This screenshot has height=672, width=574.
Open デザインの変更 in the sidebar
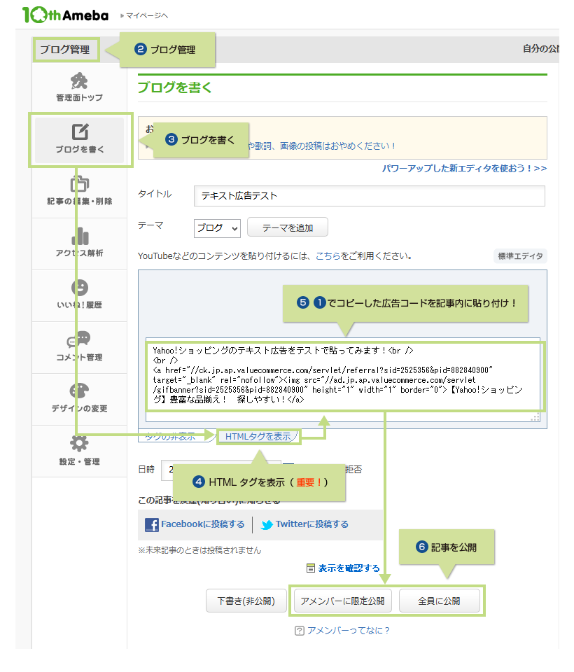[x=79, y=398]
